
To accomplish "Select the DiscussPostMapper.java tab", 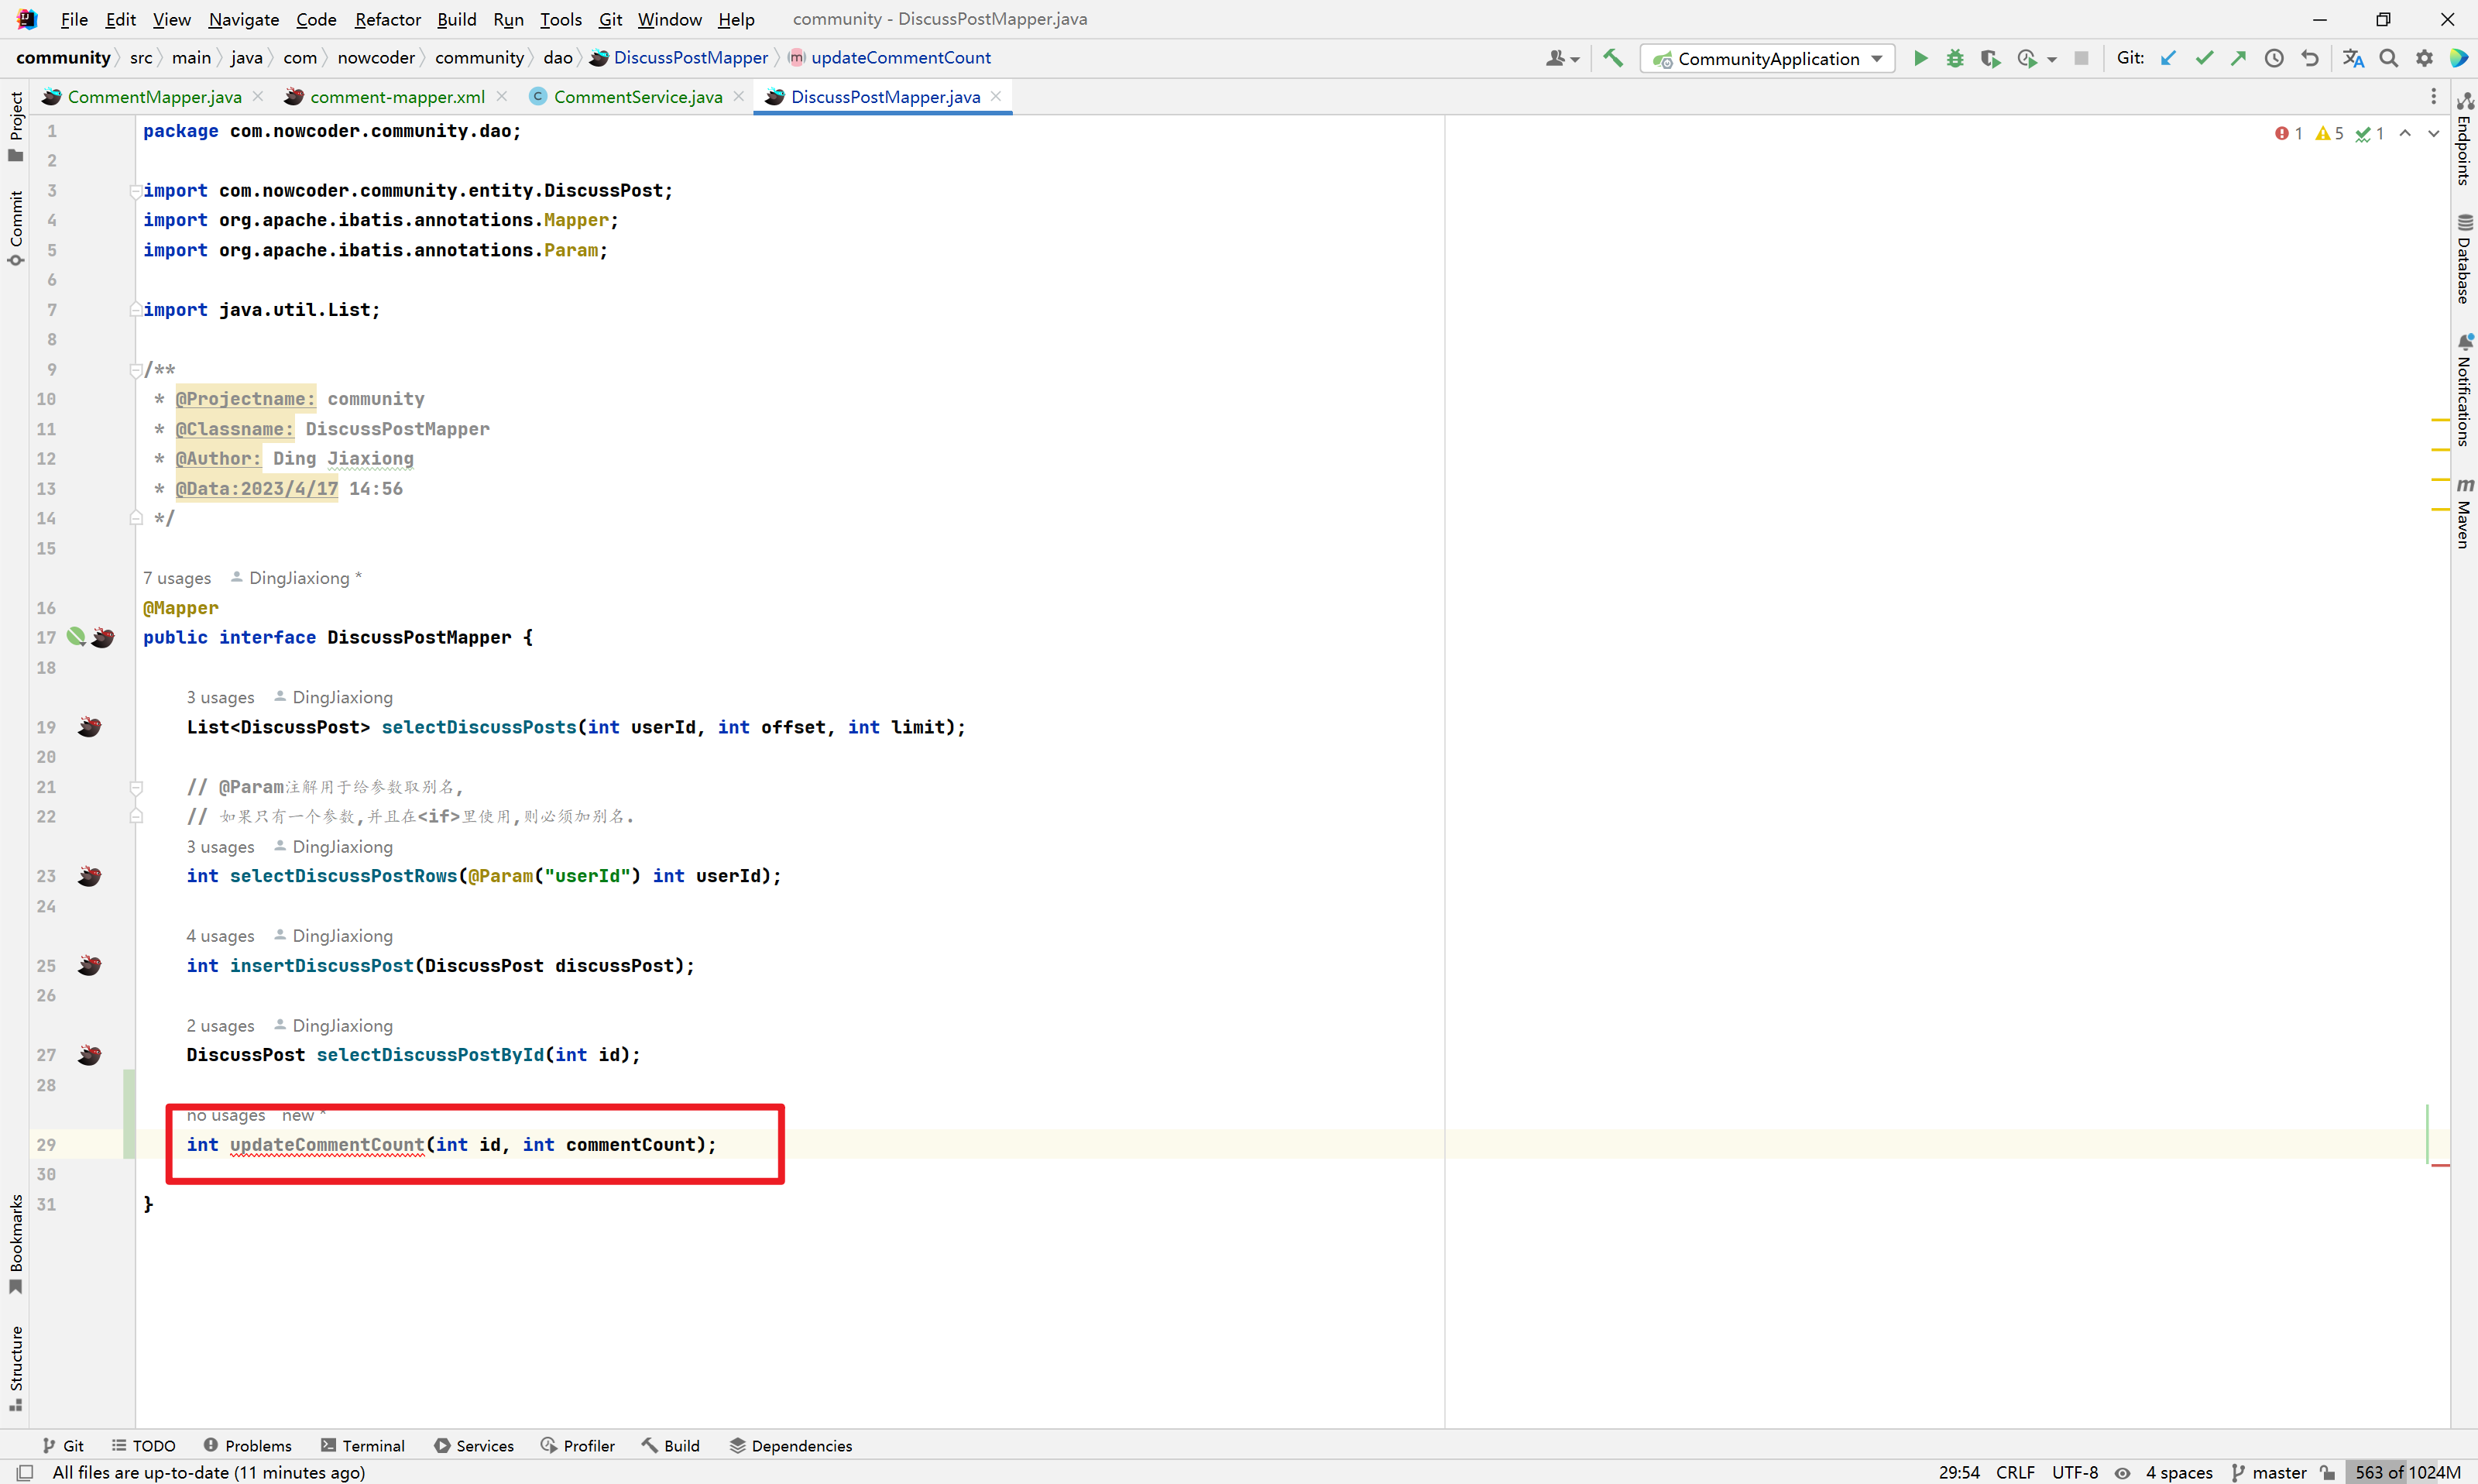I will coord(880,95).
